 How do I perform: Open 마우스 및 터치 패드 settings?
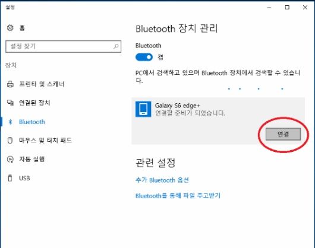coord(45,140)
